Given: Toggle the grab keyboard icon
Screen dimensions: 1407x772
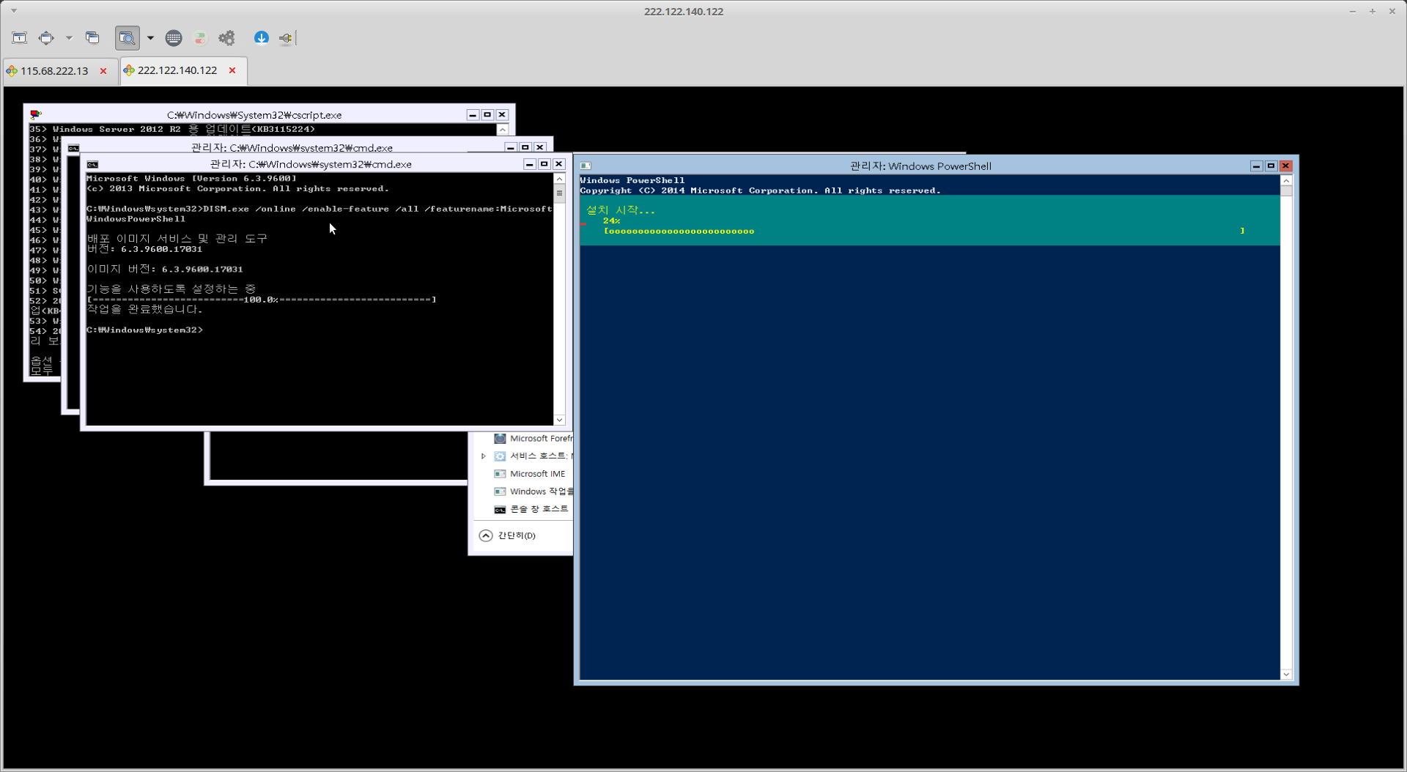Looking at the screenshot, I should tap(174, 38).
